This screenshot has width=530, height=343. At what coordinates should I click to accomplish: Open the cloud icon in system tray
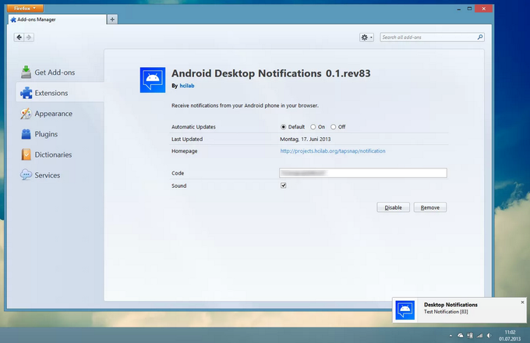[460, 335]
